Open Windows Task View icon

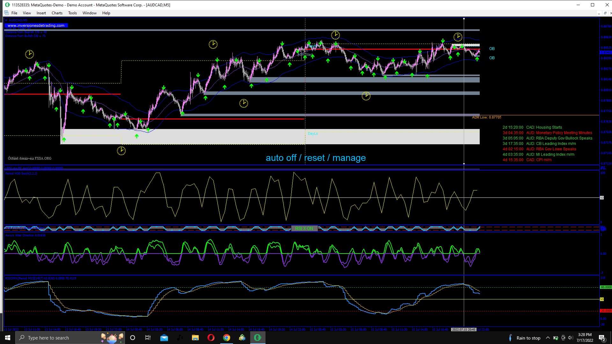[148, 338]
